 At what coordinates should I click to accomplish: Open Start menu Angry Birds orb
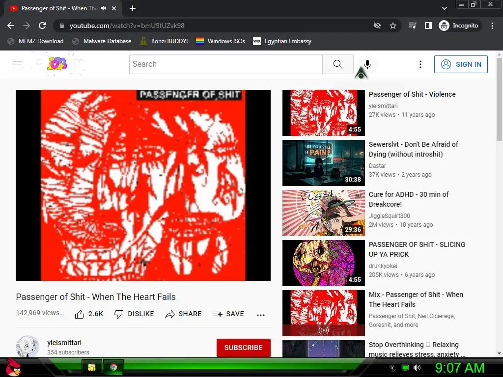pos(14,367)
